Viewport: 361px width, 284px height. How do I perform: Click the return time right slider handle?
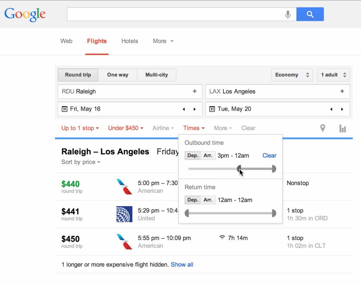tap(274, 213)
